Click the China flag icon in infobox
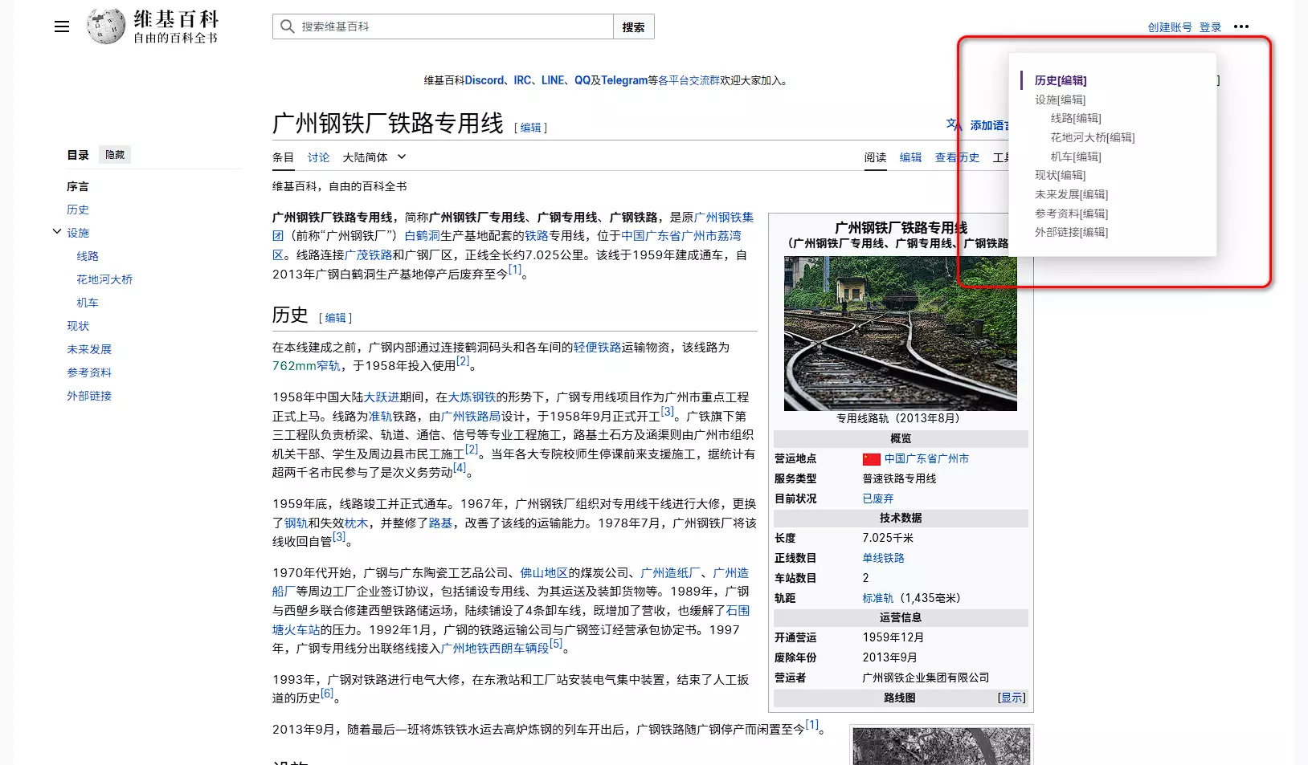Screen dimensions: 1308x765 (871, 459)
